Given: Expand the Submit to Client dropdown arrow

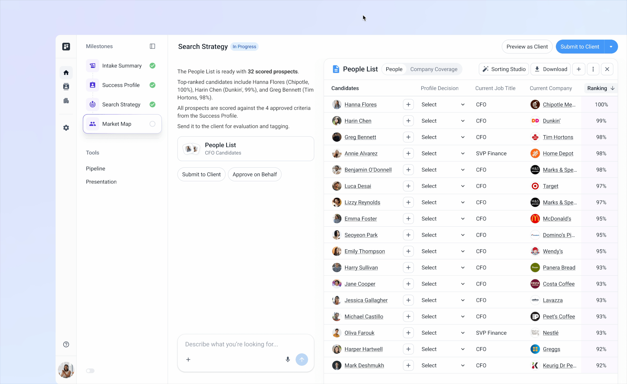Looking at the screenshot, I should click(611, 47).
